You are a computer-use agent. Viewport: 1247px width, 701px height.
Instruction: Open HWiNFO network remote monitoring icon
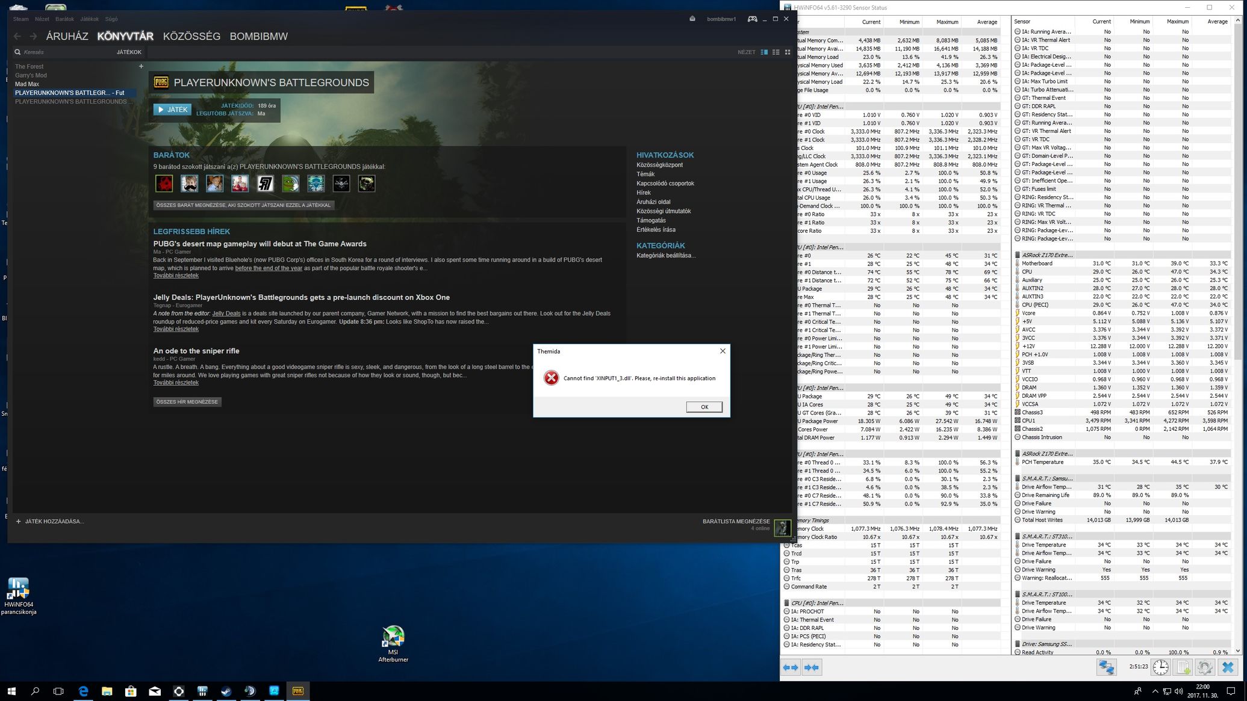coord(1106,667)
